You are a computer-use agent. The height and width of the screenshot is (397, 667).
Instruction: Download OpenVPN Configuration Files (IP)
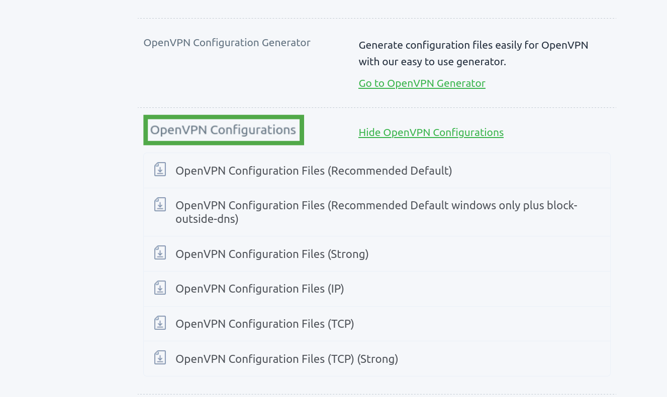(259, 289)
